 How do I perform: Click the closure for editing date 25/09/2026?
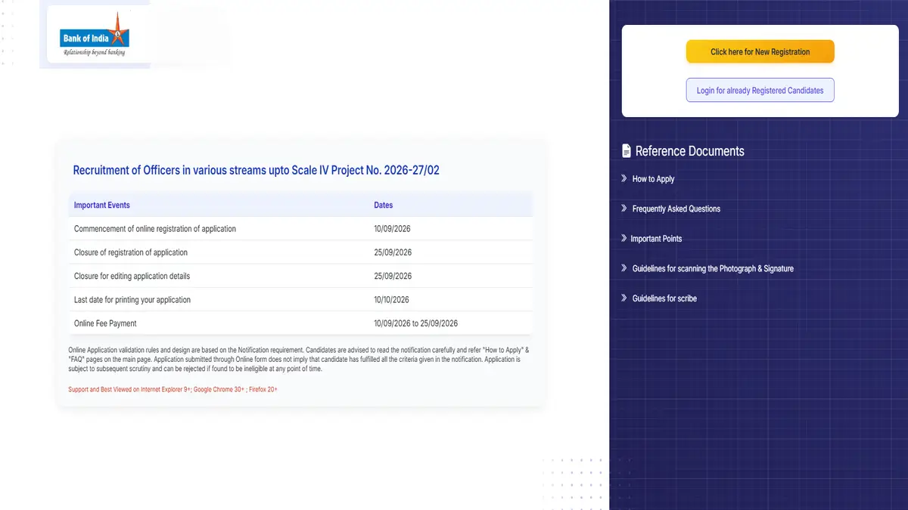[x=393, y=276]
